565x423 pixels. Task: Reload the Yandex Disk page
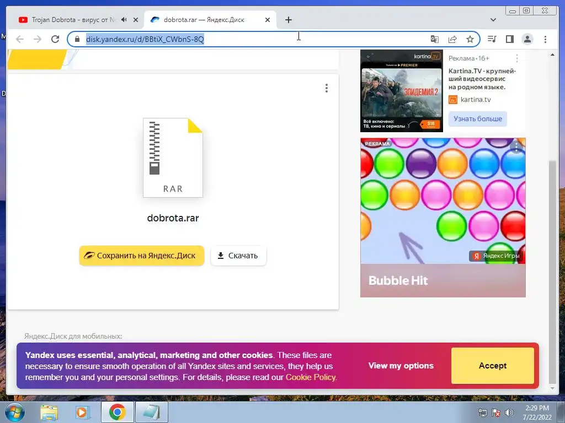[55, 39]
